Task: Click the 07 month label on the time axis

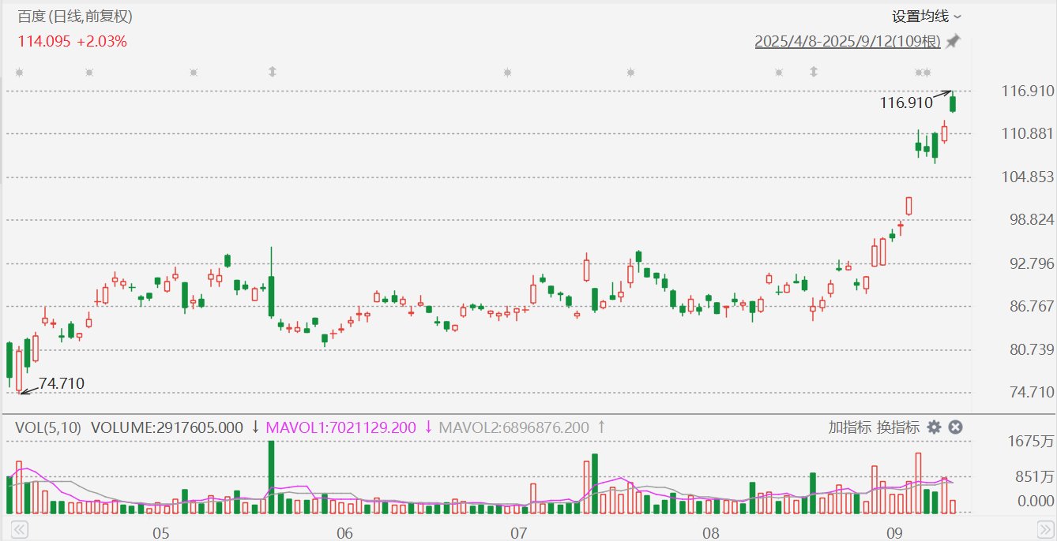Action: 519,532
